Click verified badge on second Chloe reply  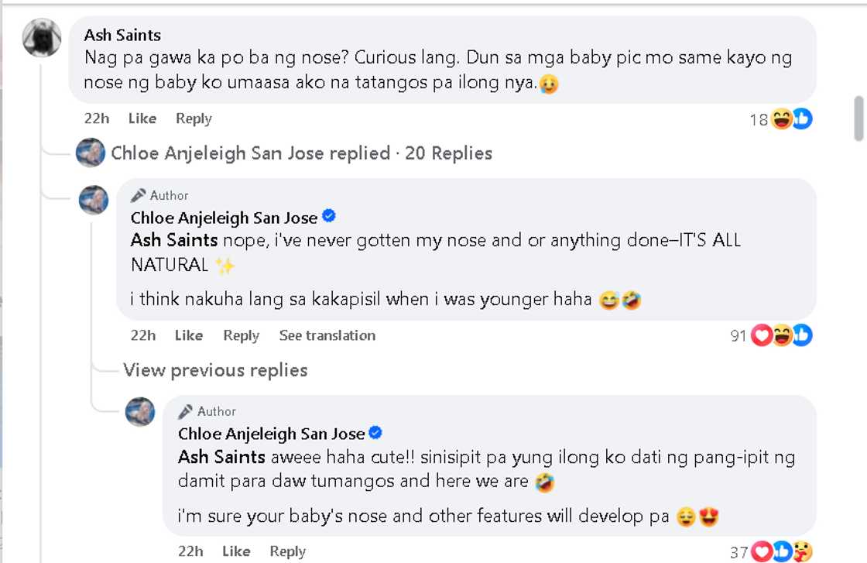pyautogui.click(x=376, y=433)
